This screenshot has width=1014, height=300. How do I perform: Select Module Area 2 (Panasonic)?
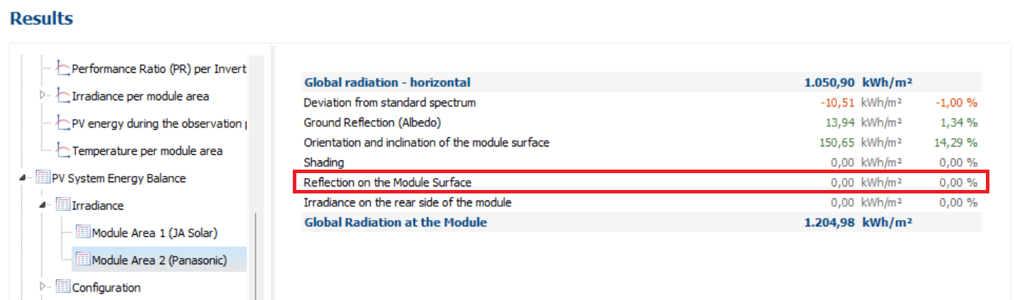(x=160, y=260)
